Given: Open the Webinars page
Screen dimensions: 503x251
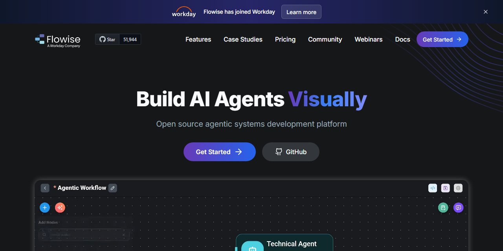Looking at the screenshot, I should pos(369,39).
